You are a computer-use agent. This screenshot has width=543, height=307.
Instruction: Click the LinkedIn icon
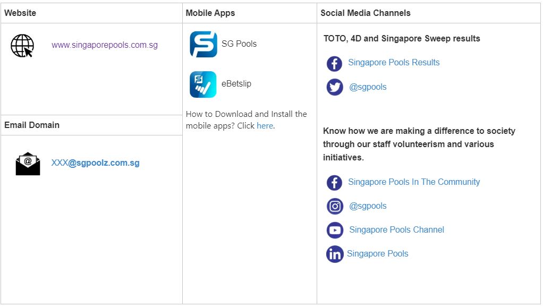click(x=335, y=254)
